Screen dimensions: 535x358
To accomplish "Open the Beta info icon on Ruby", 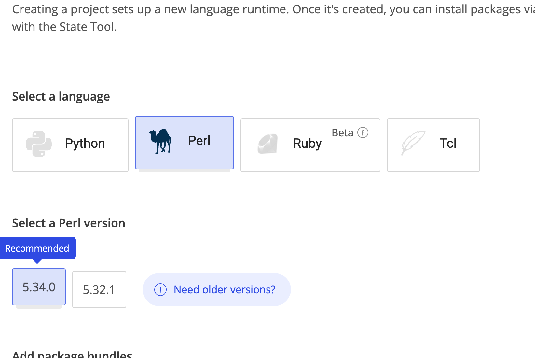I will tap(363, 133).
